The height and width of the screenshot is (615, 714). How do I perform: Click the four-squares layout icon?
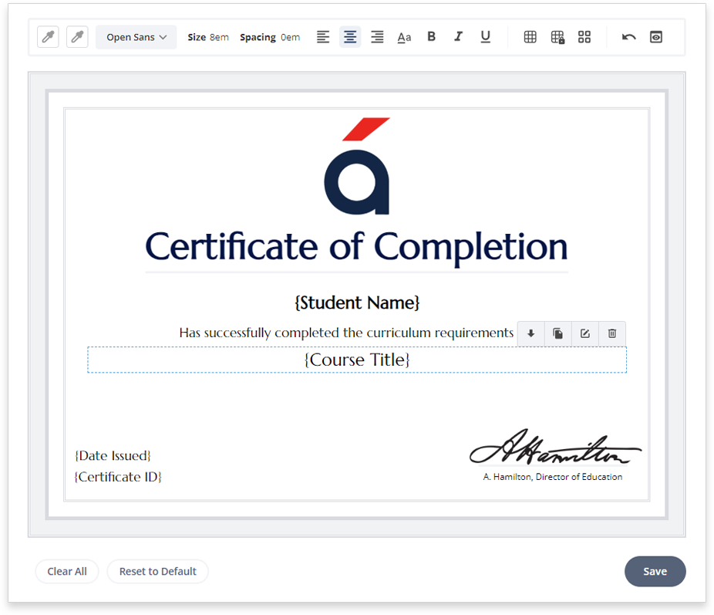click(584, 36)
